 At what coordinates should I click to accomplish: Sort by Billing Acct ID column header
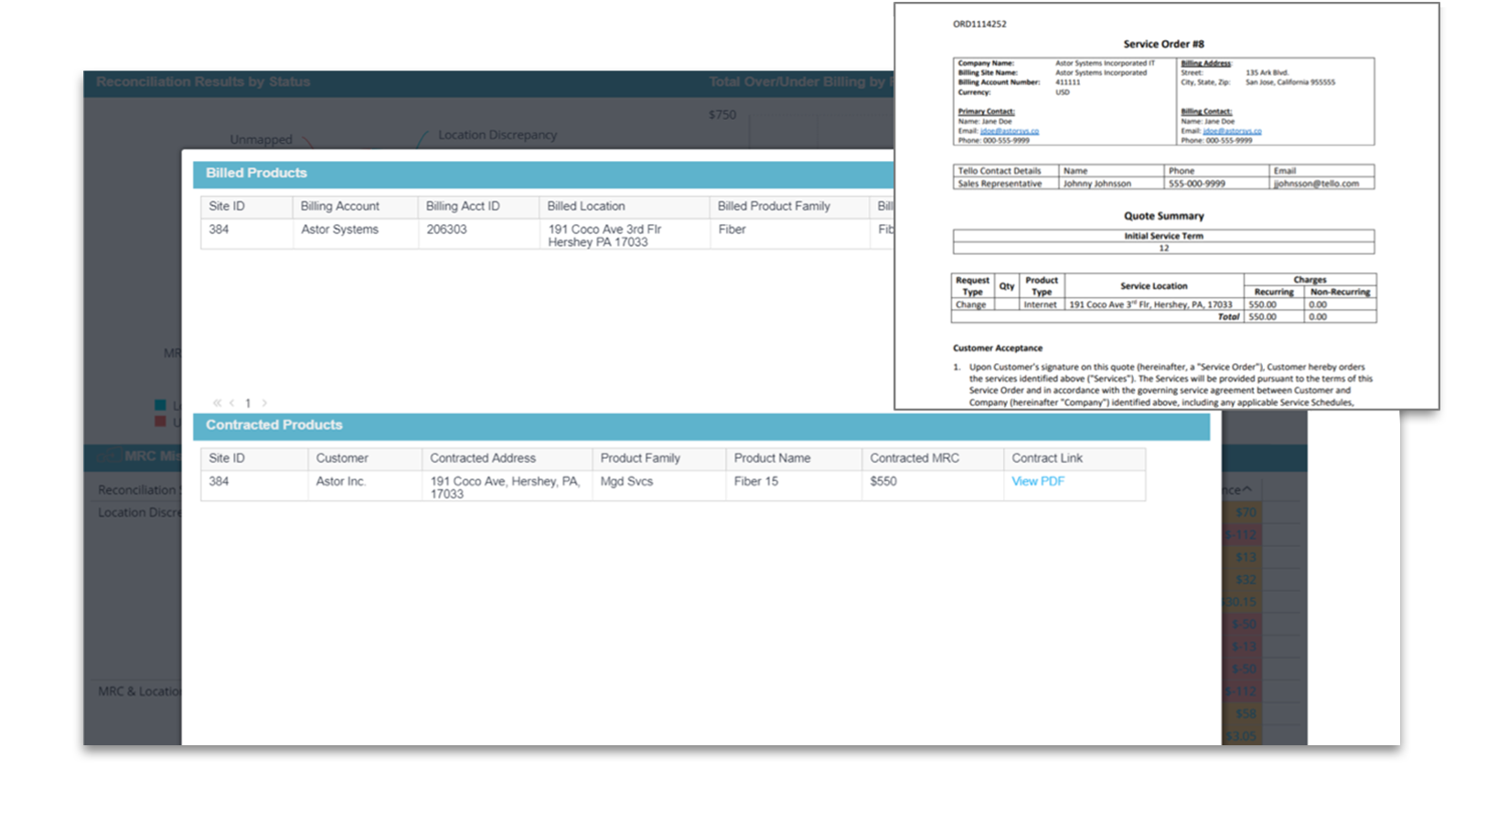pyautogui.click(x=478, y=207)
